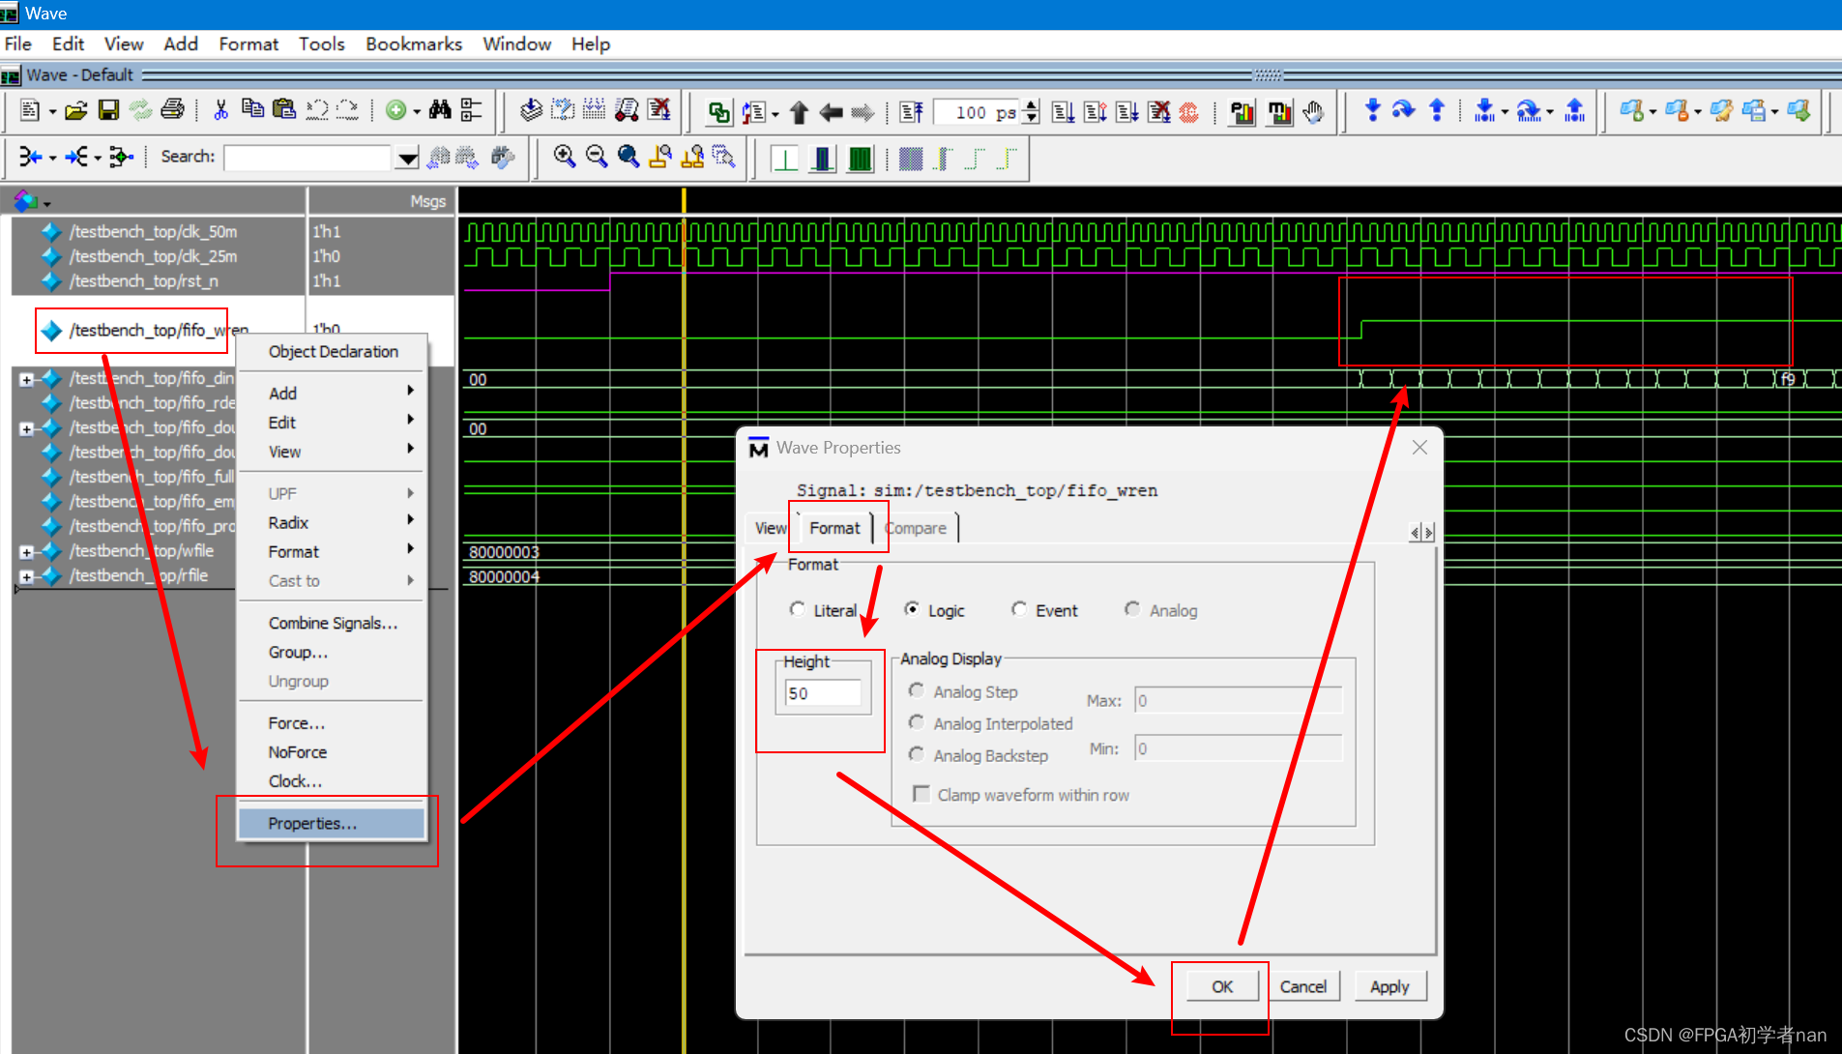The image size is (1842, 1054).
Task: Select the Event format radio button
Action: click(1019, 609)
